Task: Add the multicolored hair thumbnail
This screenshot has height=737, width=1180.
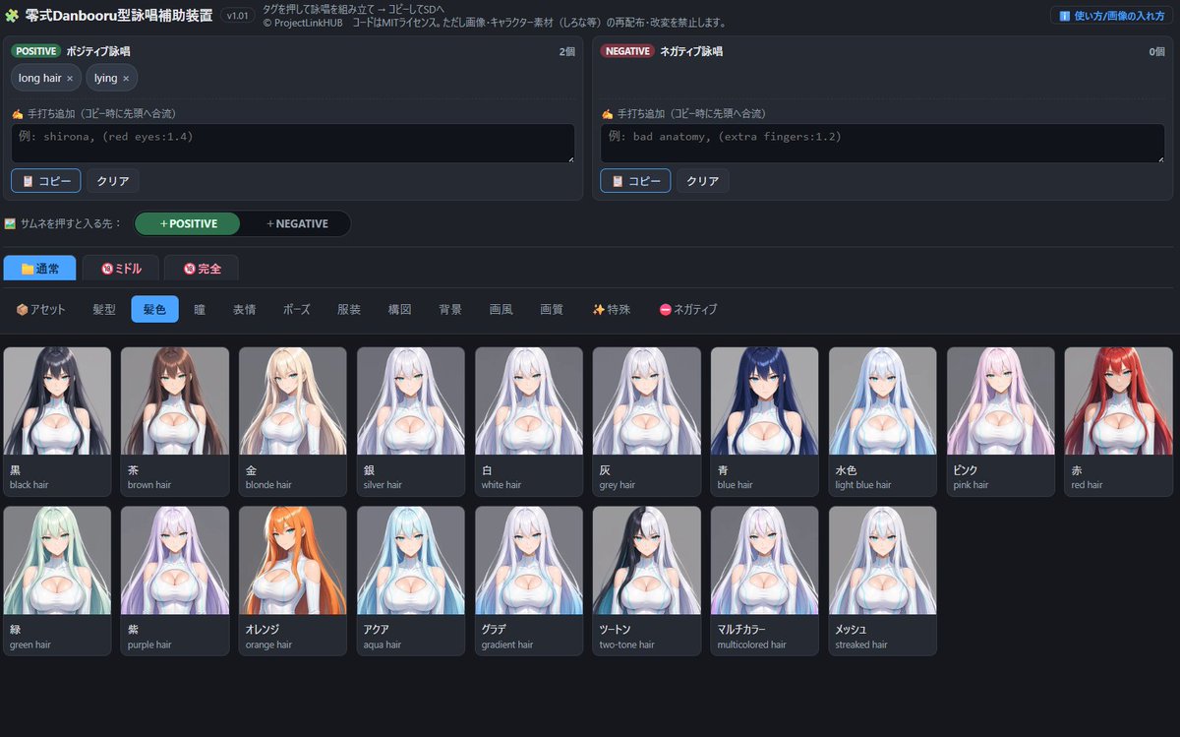Action: (765, 581)
